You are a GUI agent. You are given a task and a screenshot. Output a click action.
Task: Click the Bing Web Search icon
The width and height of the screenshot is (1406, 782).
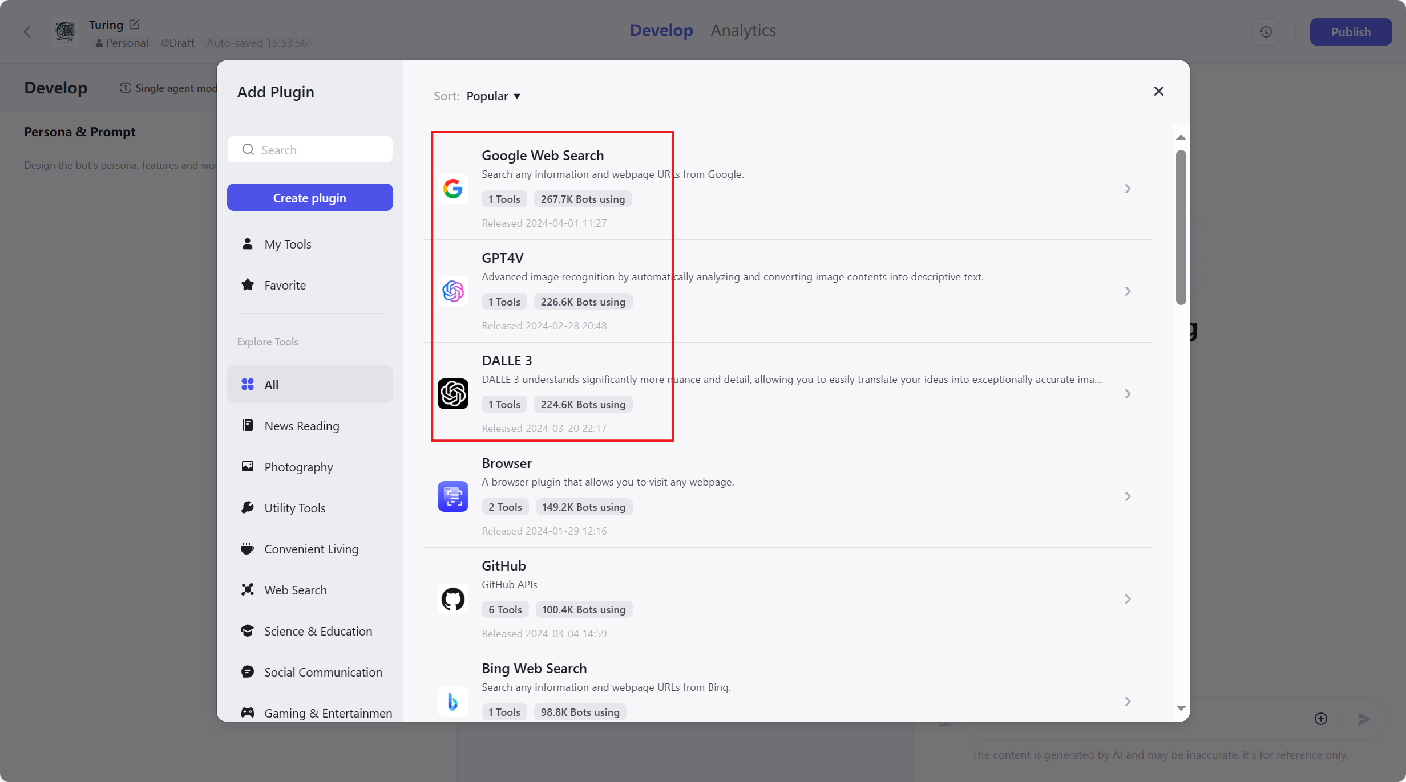(452, 702)
